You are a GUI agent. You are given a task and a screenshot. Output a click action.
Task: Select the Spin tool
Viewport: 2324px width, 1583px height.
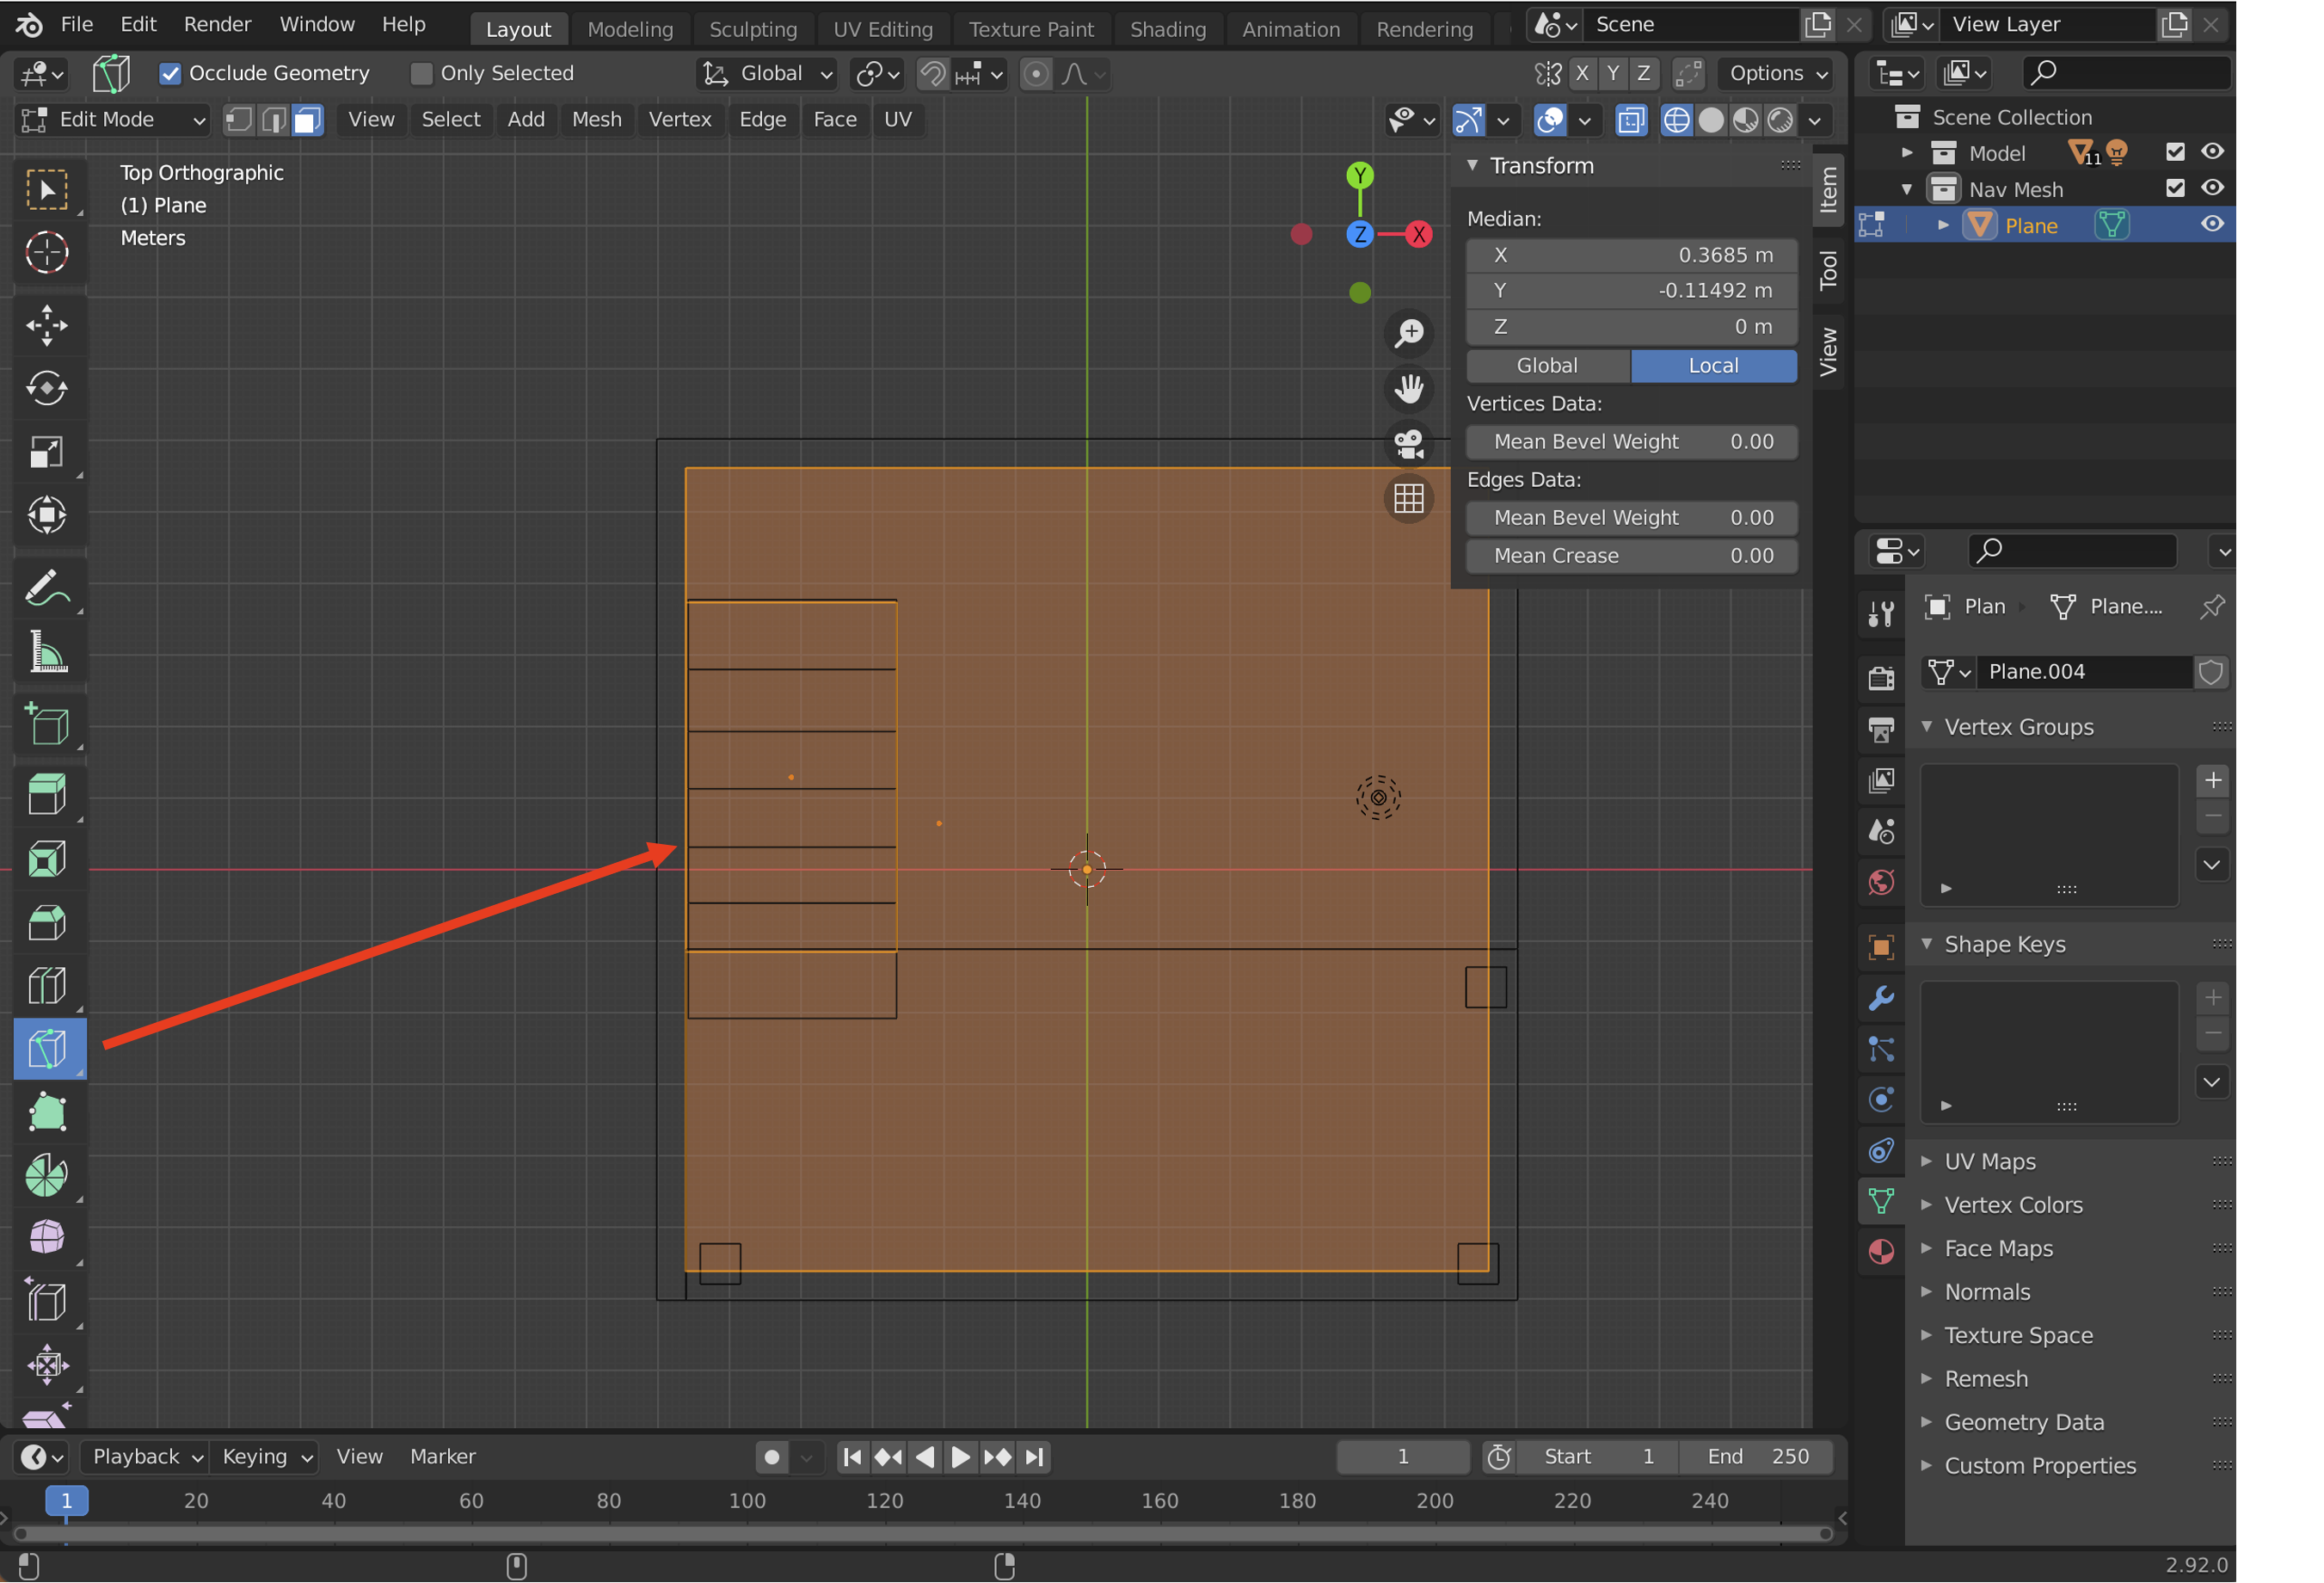click(x=47, y=1176)
